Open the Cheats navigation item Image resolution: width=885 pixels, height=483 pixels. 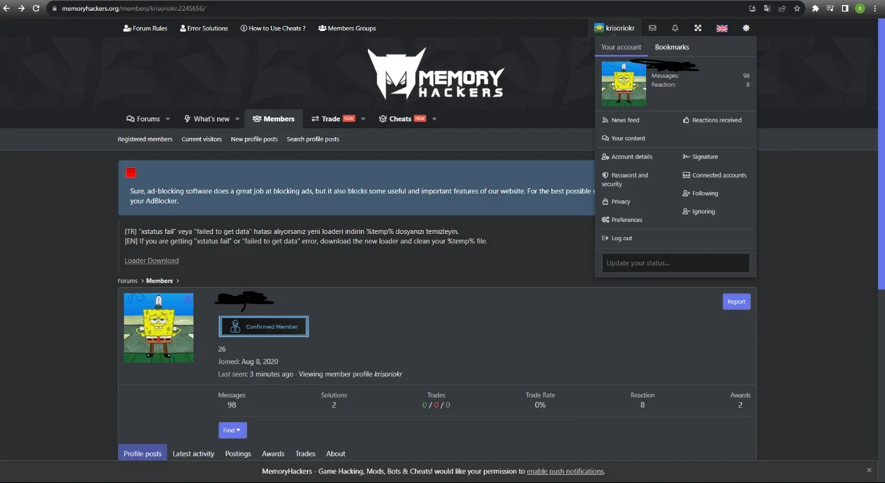click(x=402, y=119)
